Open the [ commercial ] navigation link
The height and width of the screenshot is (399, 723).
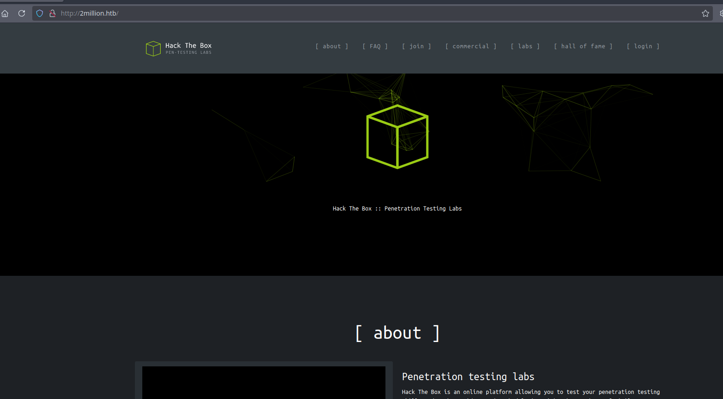tap(471, 46)
